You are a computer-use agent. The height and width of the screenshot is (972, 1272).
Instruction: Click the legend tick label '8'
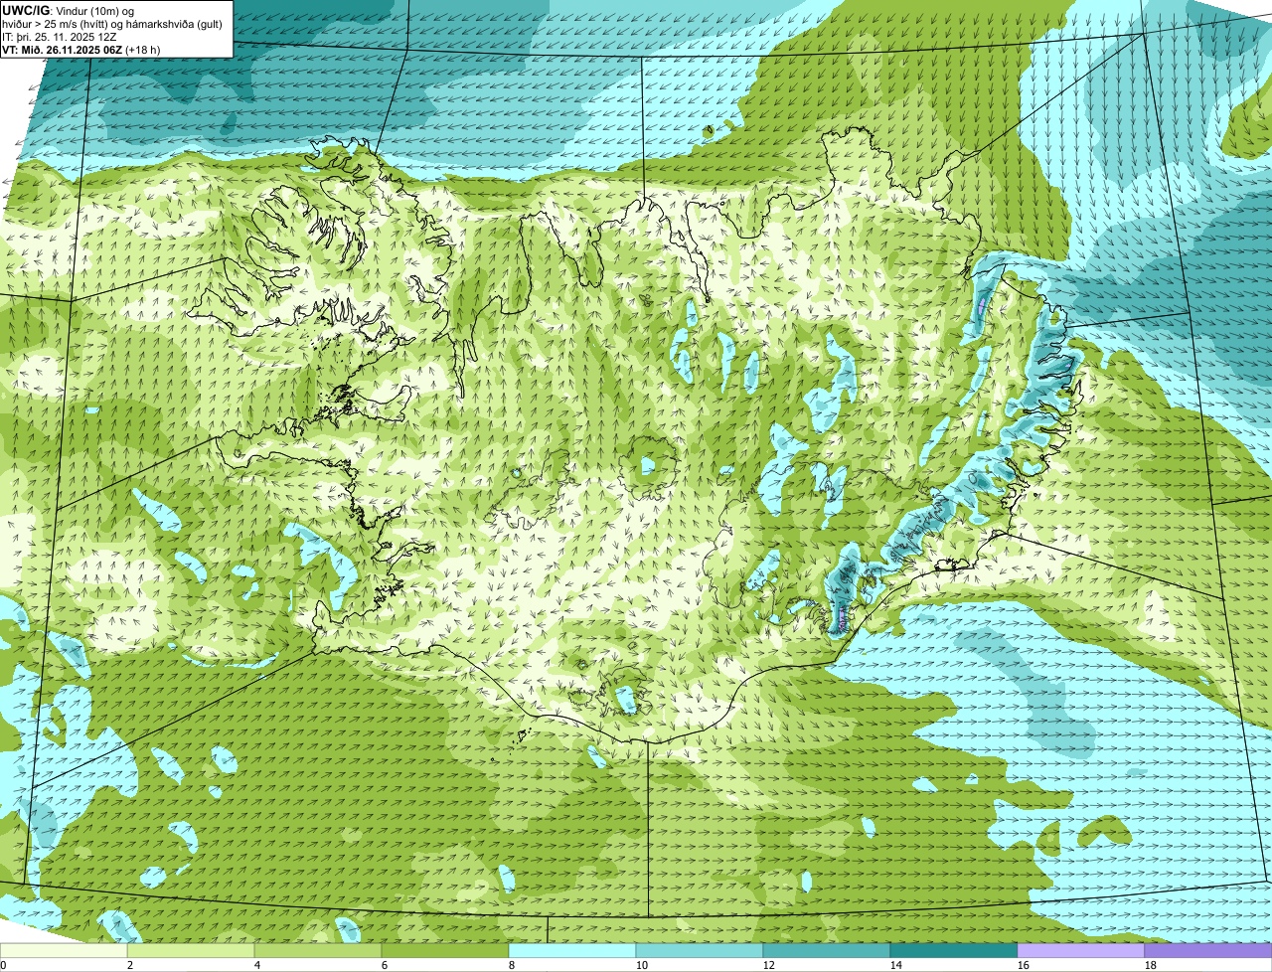(512, 965)
